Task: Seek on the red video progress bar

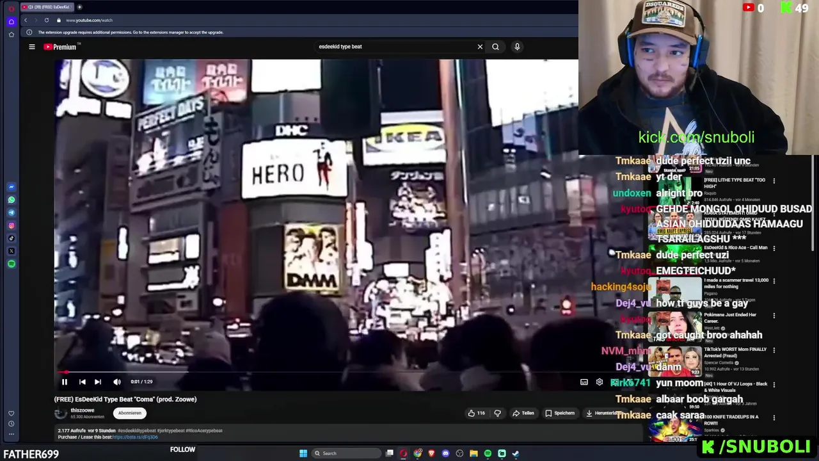Action: click(x=316, y=372)
